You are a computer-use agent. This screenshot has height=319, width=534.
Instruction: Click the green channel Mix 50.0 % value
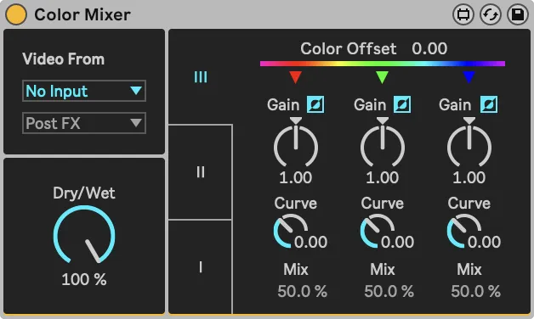pyautogui.click(x=389, y=291)
